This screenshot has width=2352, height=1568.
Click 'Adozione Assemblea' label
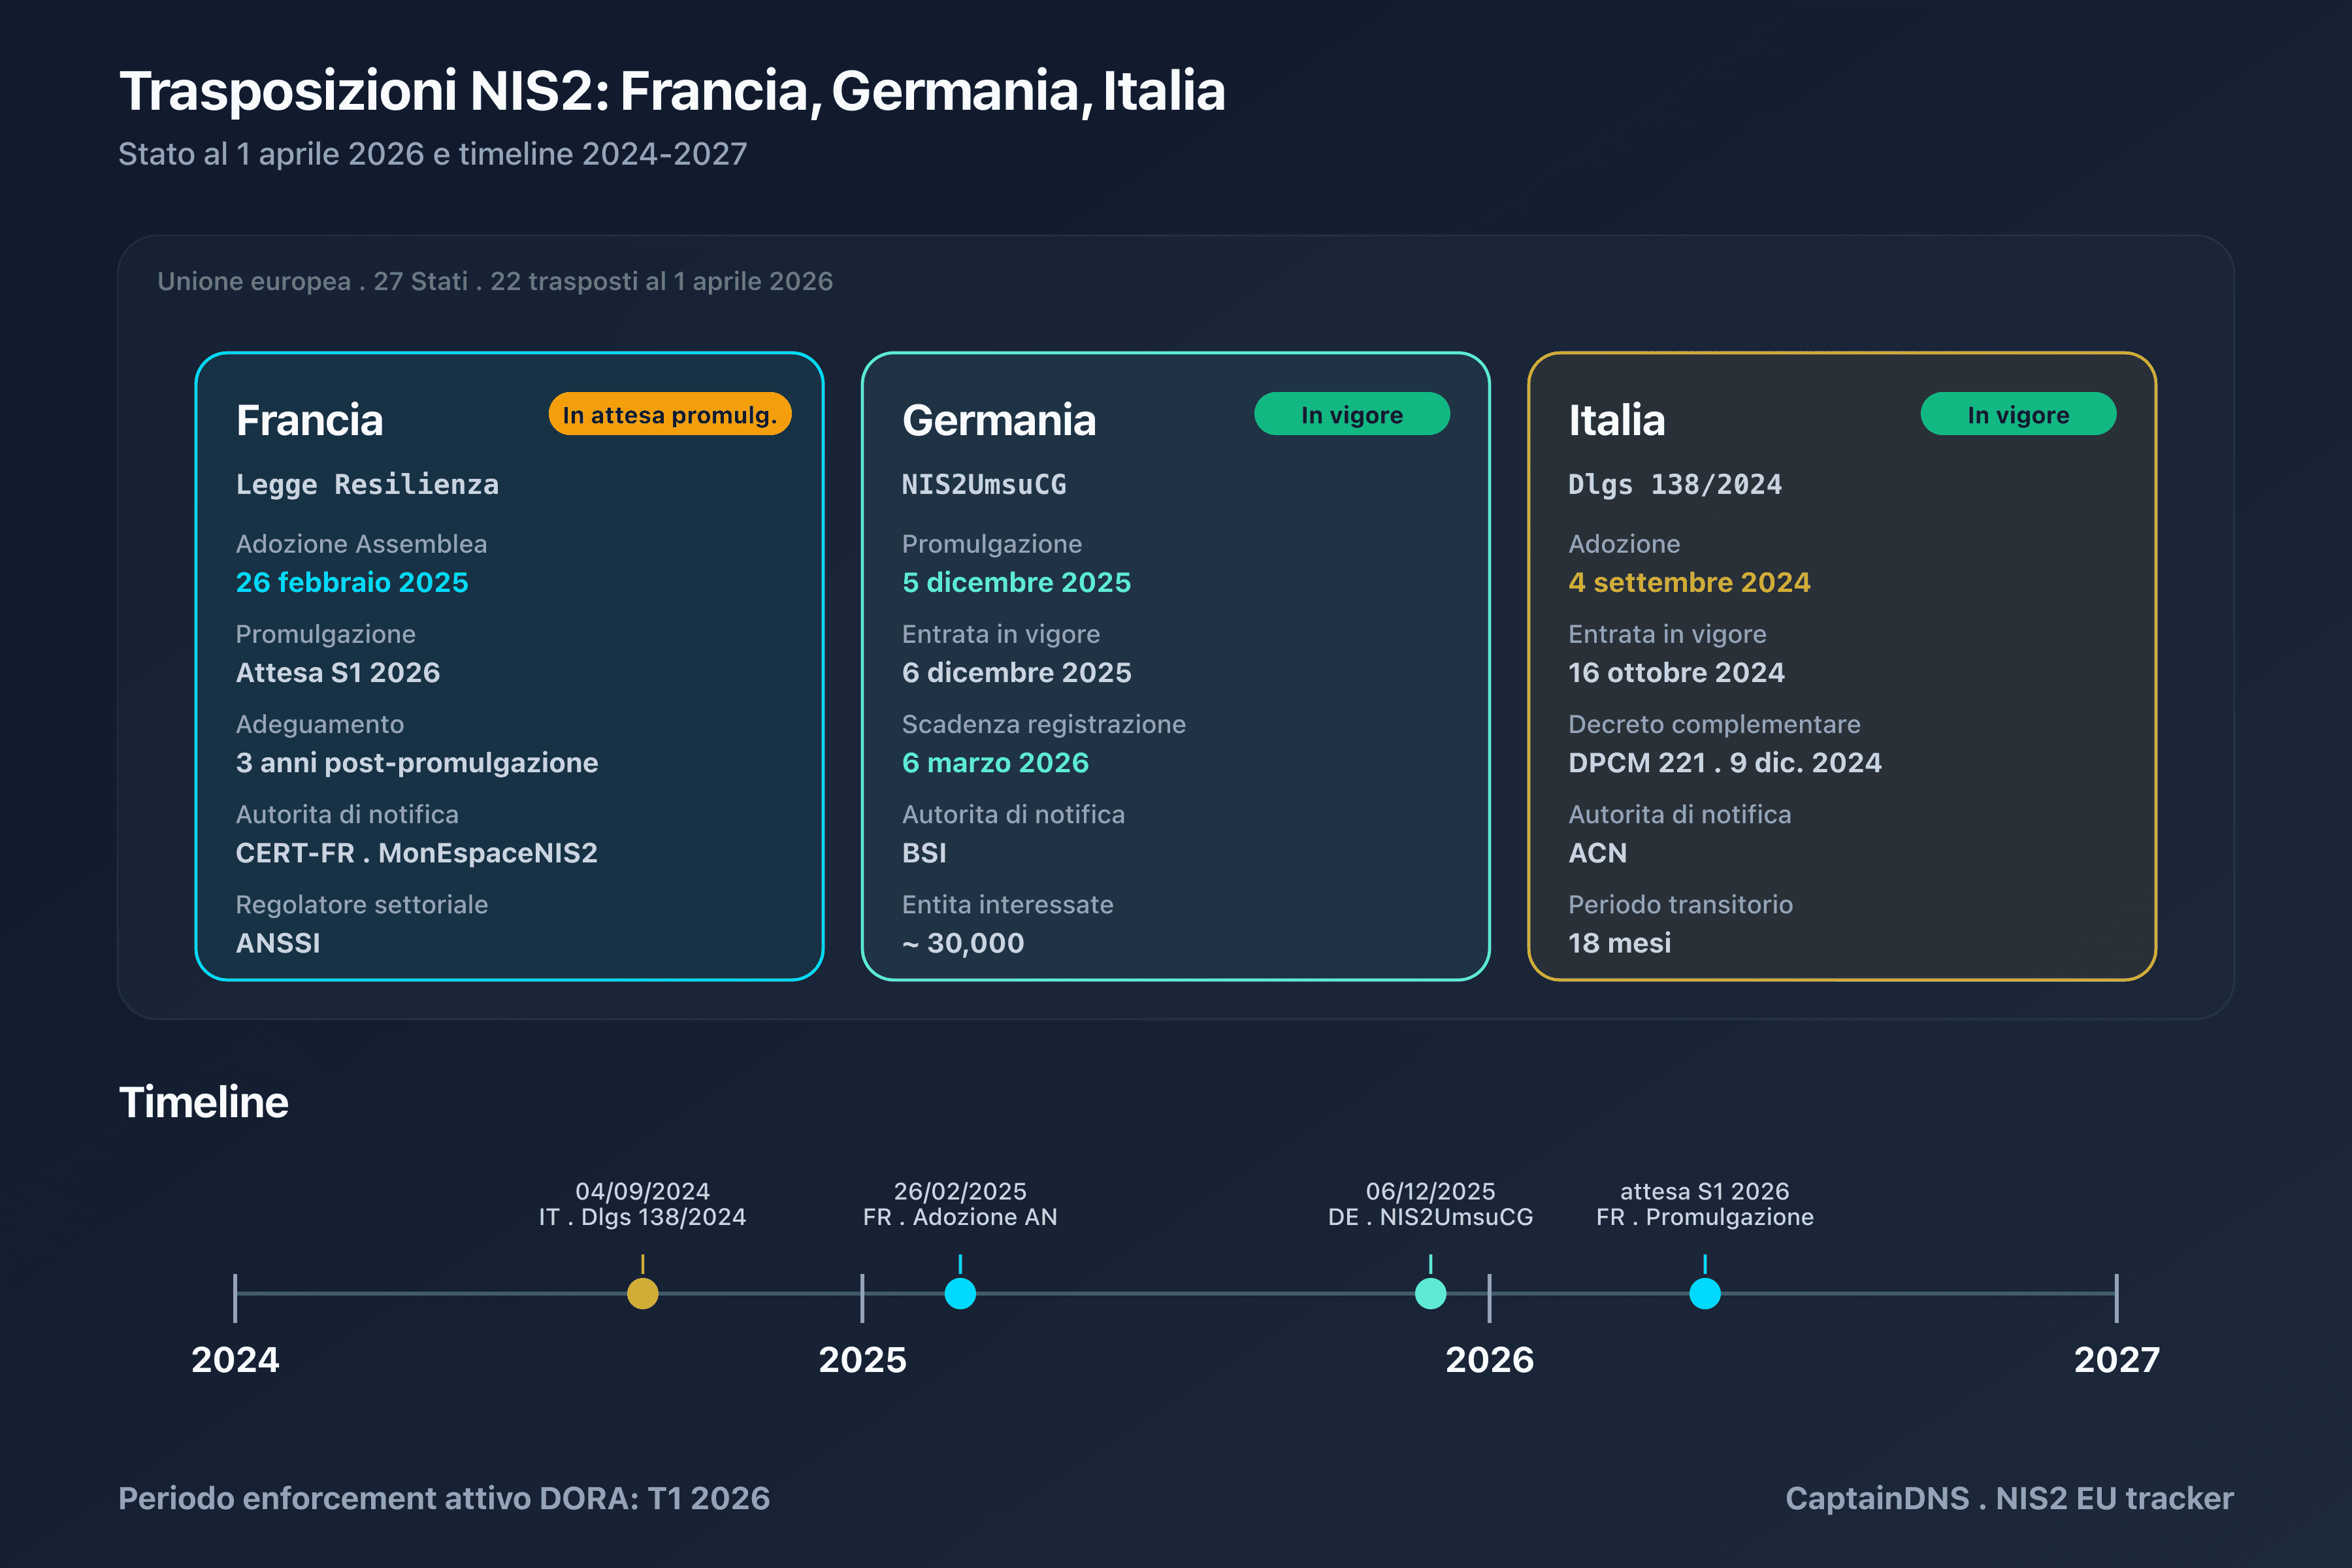point(361,544)
